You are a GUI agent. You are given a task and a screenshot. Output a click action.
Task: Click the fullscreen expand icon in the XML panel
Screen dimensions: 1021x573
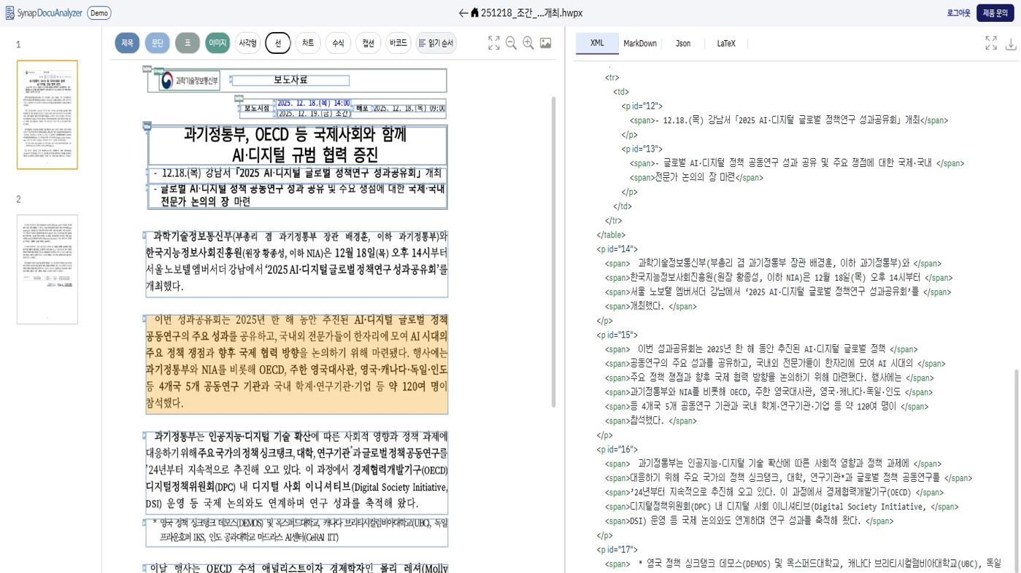coord(990,43)
